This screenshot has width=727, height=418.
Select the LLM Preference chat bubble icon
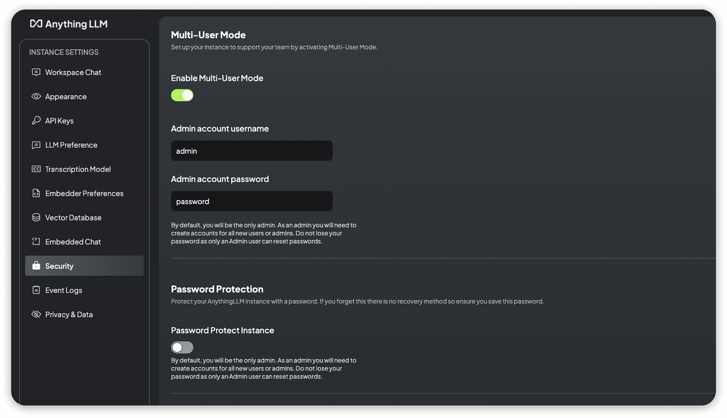pos(35,145)
